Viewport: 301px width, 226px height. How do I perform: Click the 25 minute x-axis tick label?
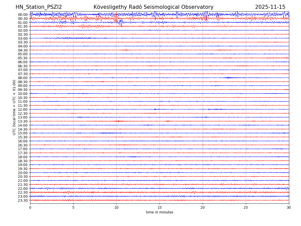click(246, 208)
